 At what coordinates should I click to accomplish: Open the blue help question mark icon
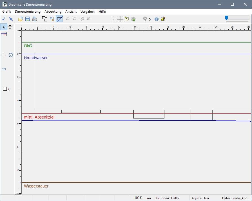point(157,19)
